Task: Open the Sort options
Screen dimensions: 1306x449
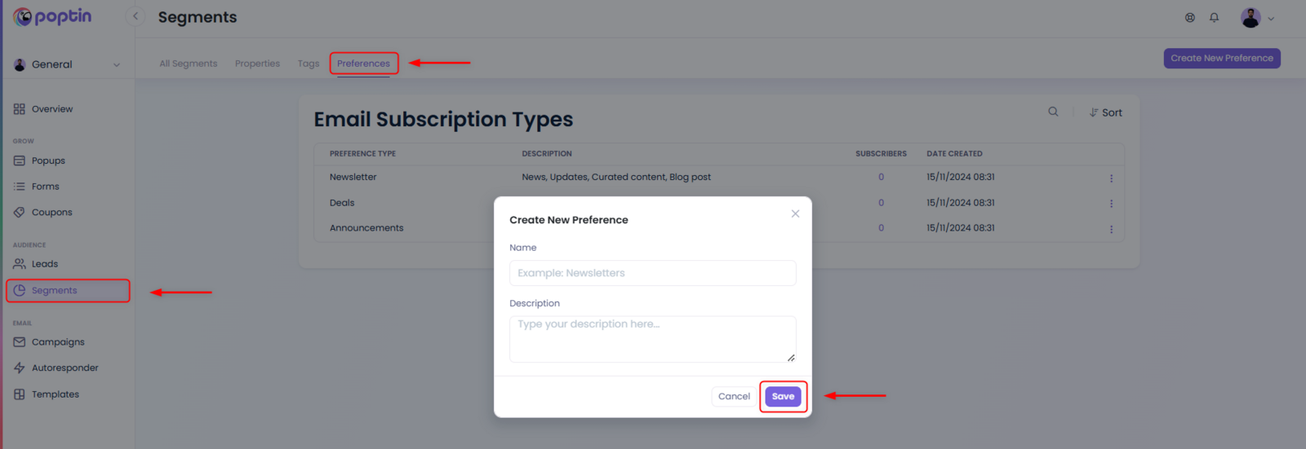Action: point(1105,112)
